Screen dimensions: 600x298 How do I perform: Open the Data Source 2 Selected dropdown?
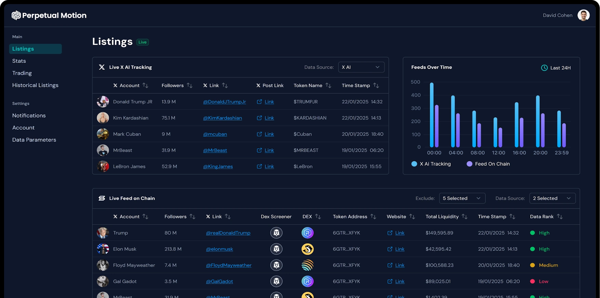pyautogui.click(x=552, y=198)
